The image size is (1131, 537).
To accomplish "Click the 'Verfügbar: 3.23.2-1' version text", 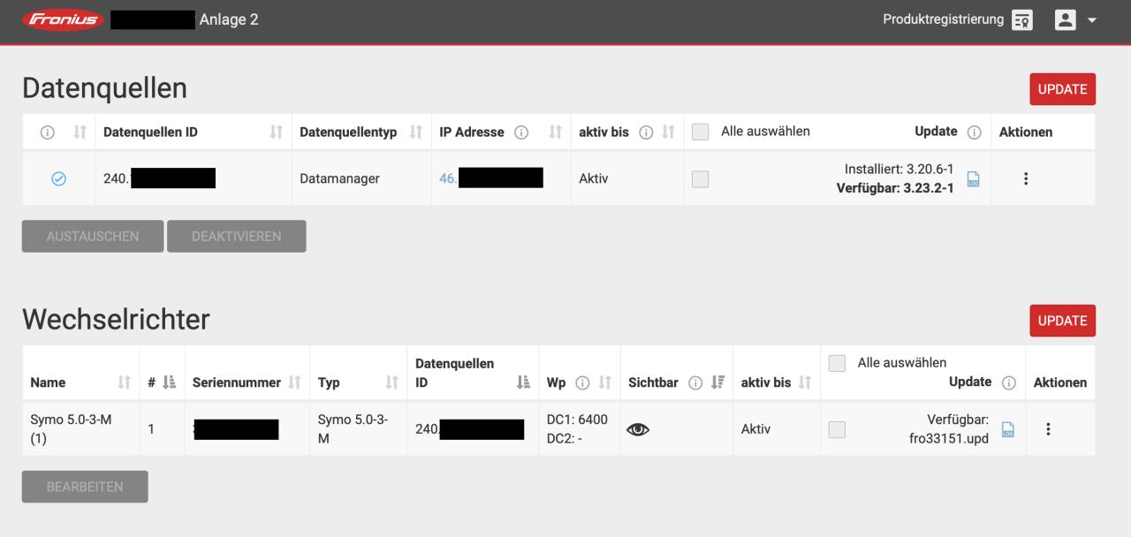I will pyautogui.click(x=895, y=188).
